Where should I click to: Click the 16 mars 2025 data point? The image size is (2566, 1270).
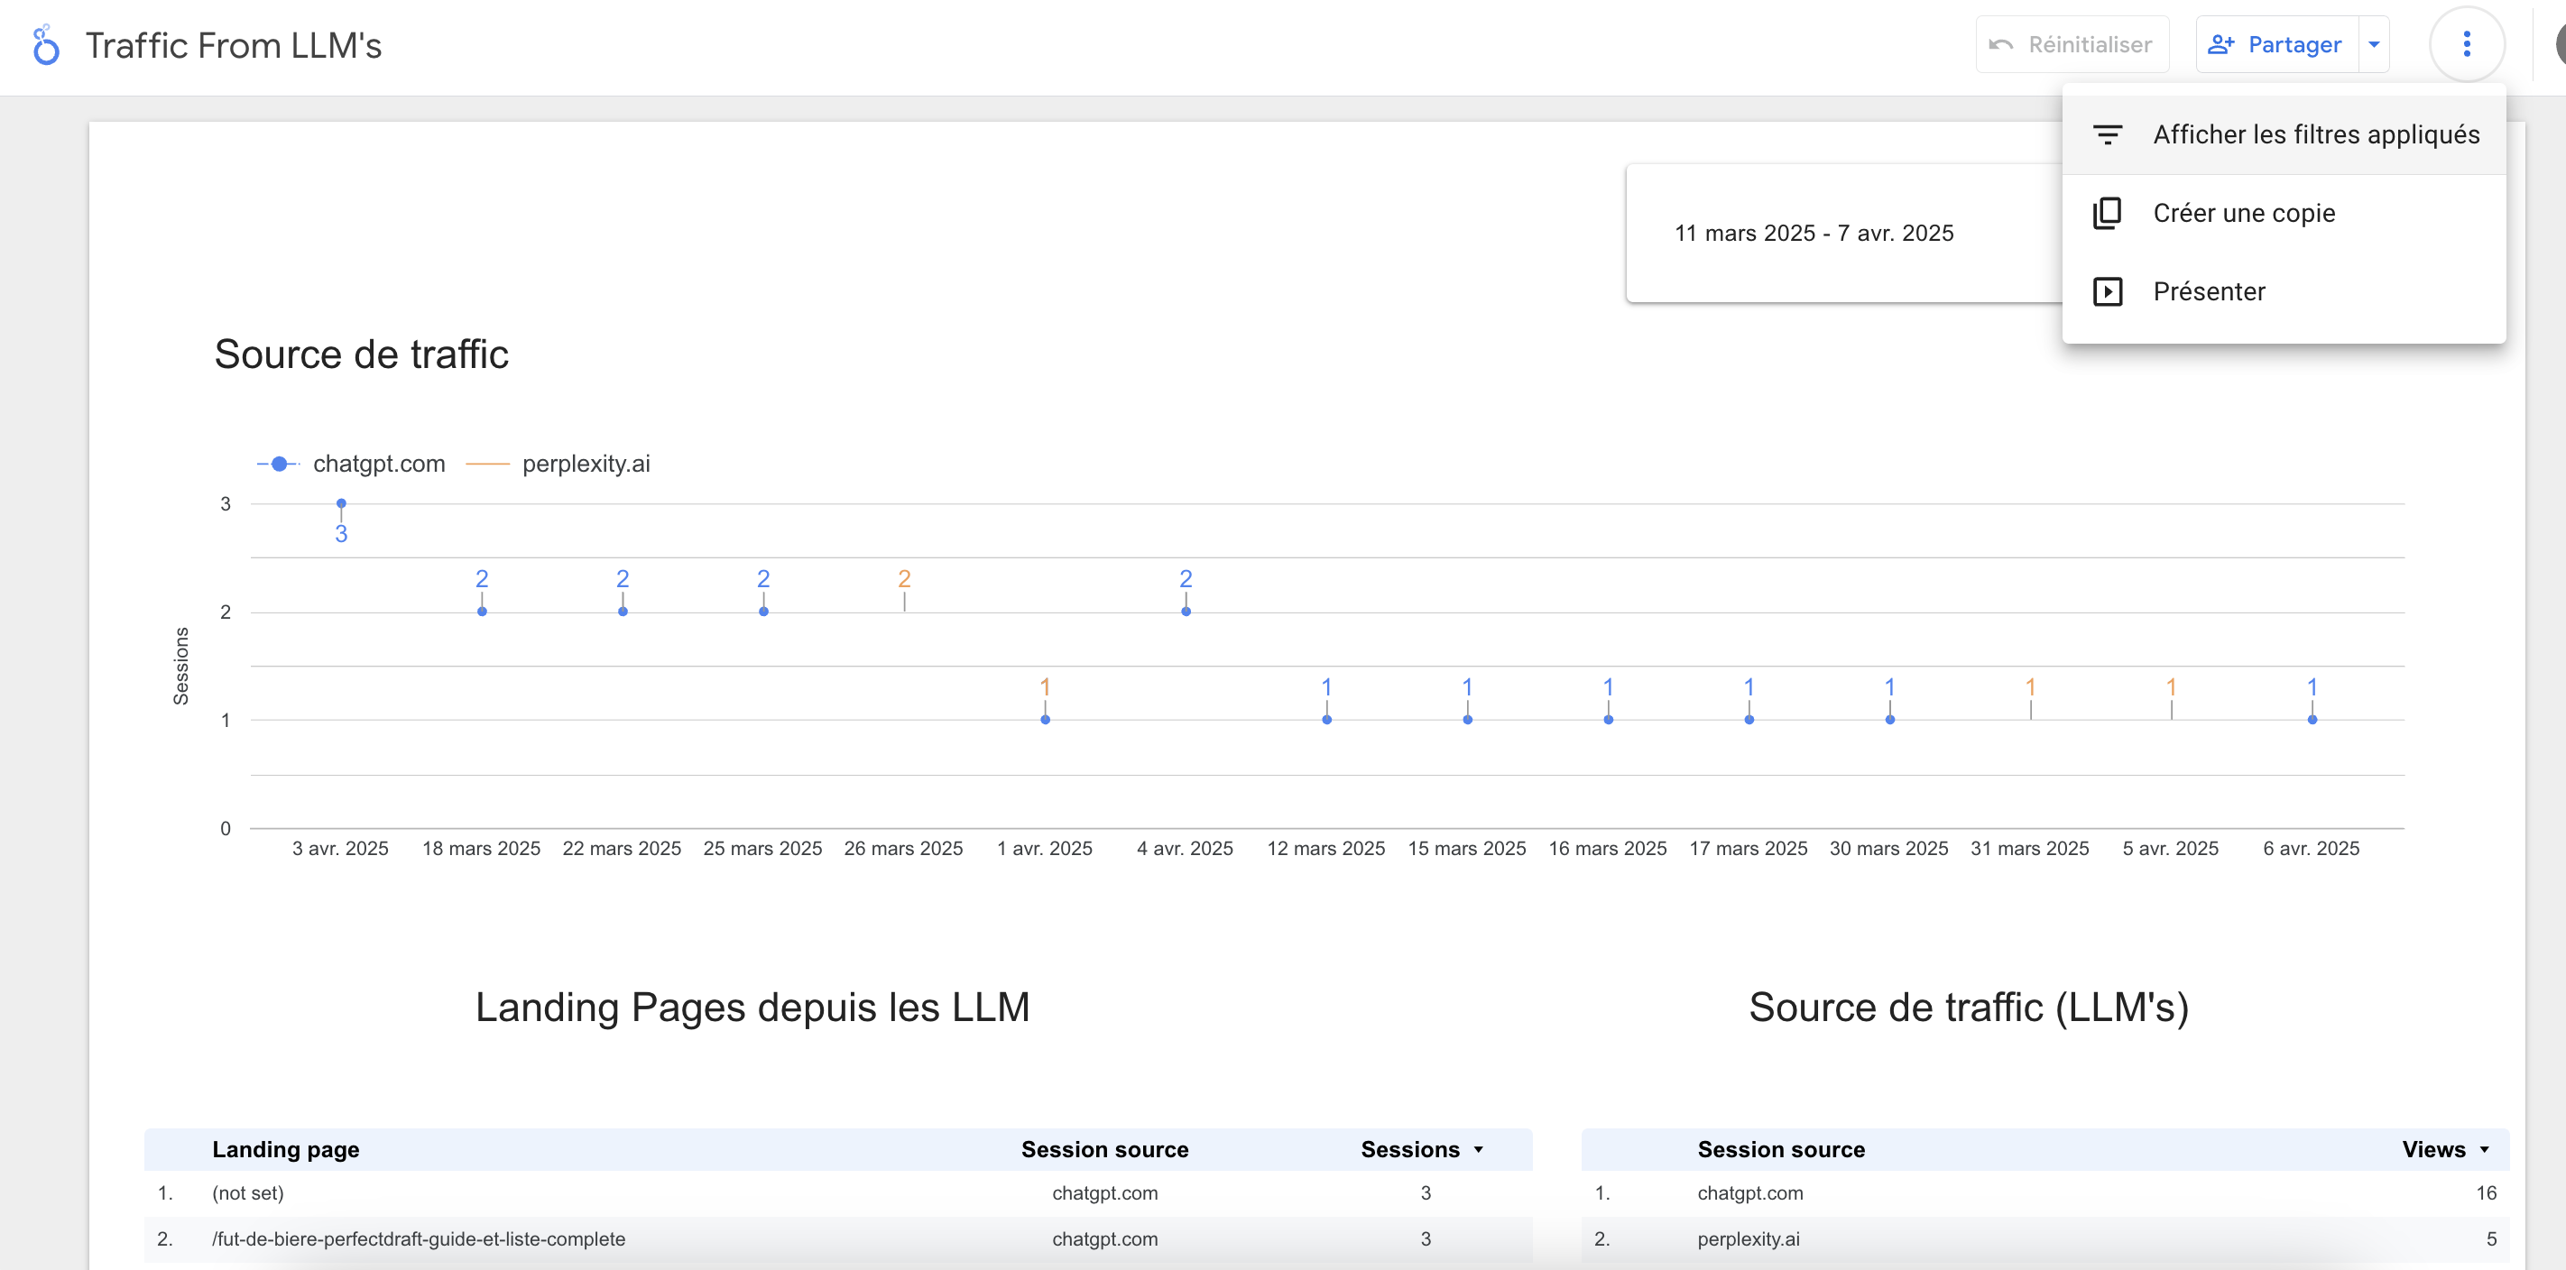pyautogui.click(x=1609, y=720)
